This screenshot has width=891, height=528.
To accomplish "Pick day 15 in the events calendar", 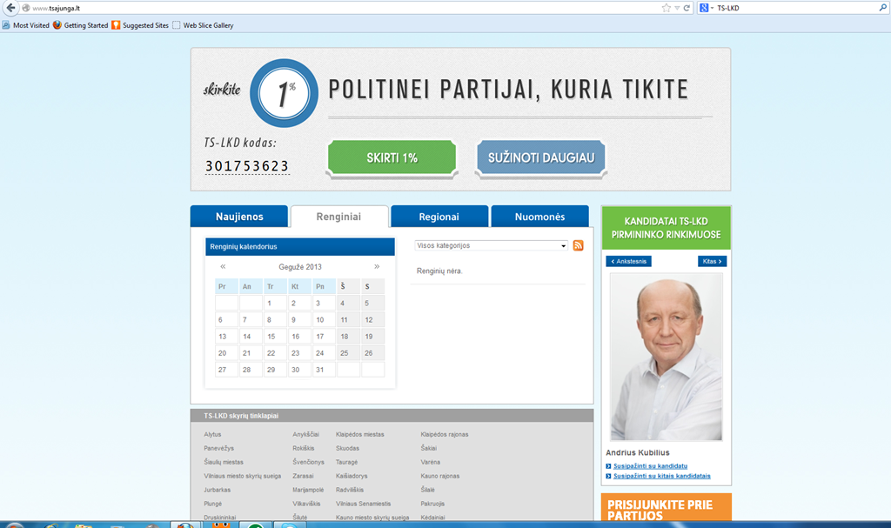I will [x=275, y=337].
